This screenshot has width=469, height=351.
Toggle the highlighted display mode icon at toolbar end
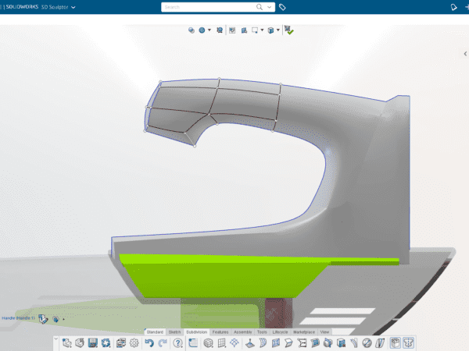[x=409, y=343]
